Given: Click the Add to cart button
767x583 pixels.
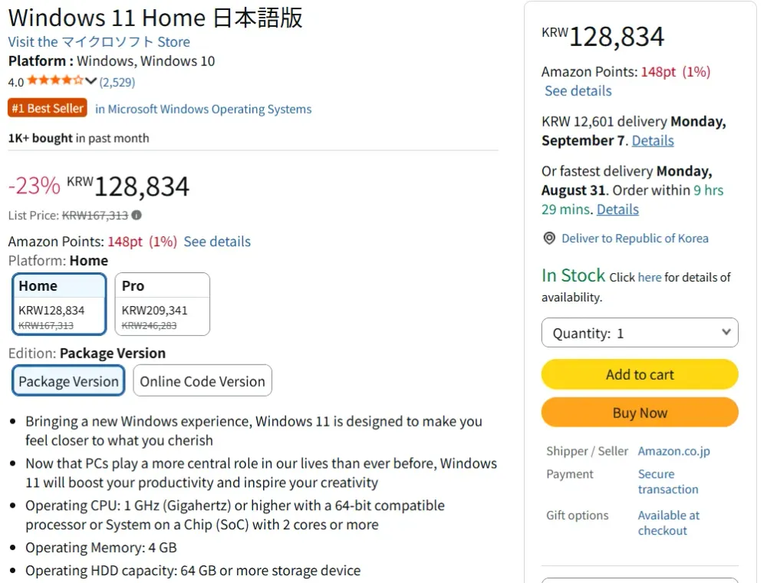Looking at the screenshot, I should click(640, 374).
